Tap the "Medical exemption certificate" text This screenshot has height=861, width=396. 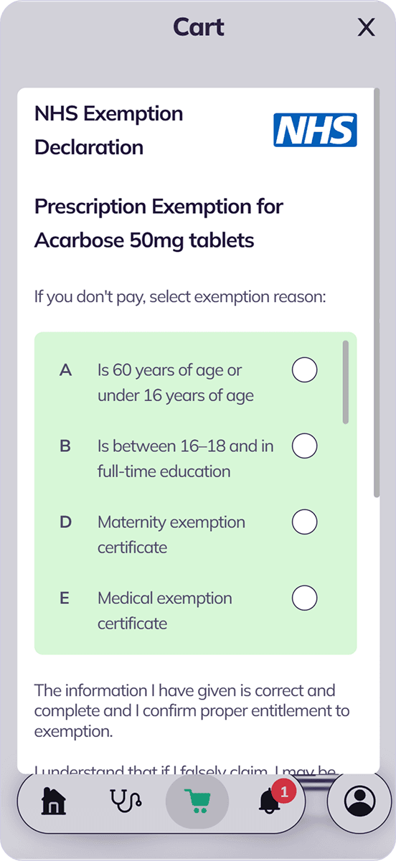165,611
